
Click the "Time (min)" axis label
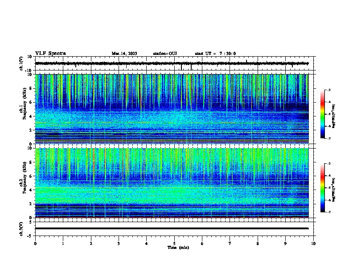[178, 248]
